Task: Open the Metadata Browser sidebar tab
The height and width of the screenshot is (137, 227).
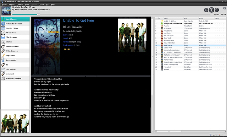Action: tap(15, 24)
